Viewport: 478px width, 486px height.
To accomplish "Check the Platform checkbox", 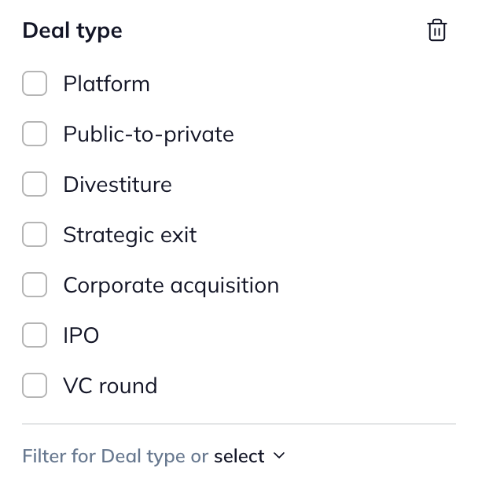I will [35, 84].
